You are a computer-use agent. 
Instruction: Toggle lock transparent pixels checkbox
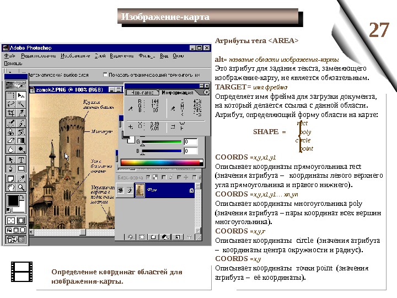point(148,177)
